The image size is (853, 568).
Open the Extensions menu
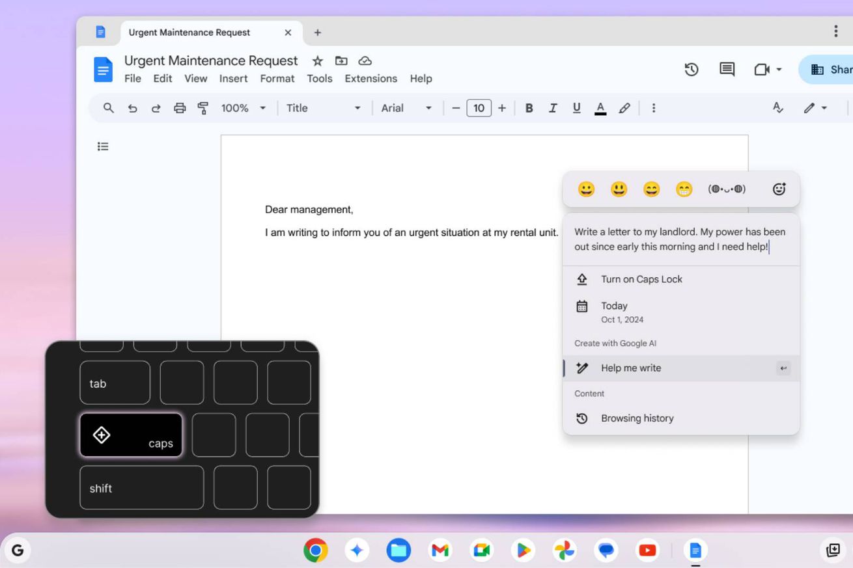(x=371, y=78)
